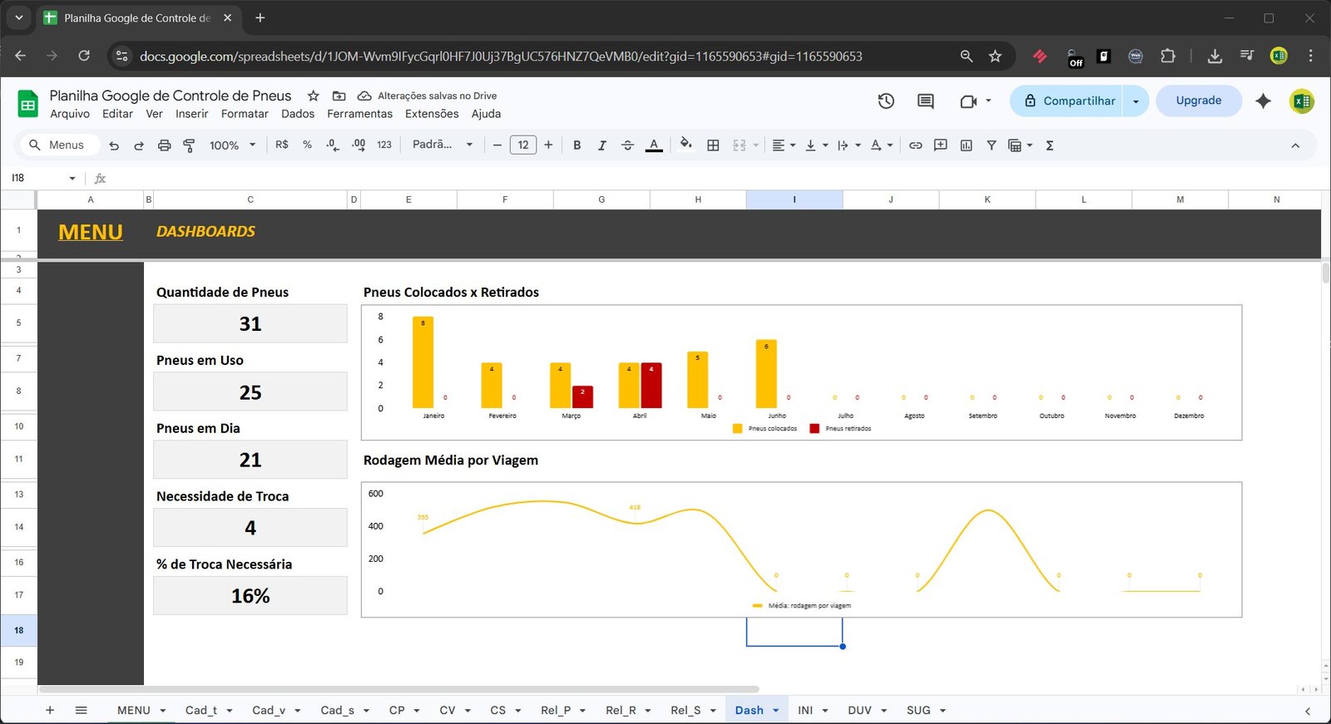Toggle italic formatting
Image resolution: width=1331 pixels, height=724 pixels.
[601, 145]
